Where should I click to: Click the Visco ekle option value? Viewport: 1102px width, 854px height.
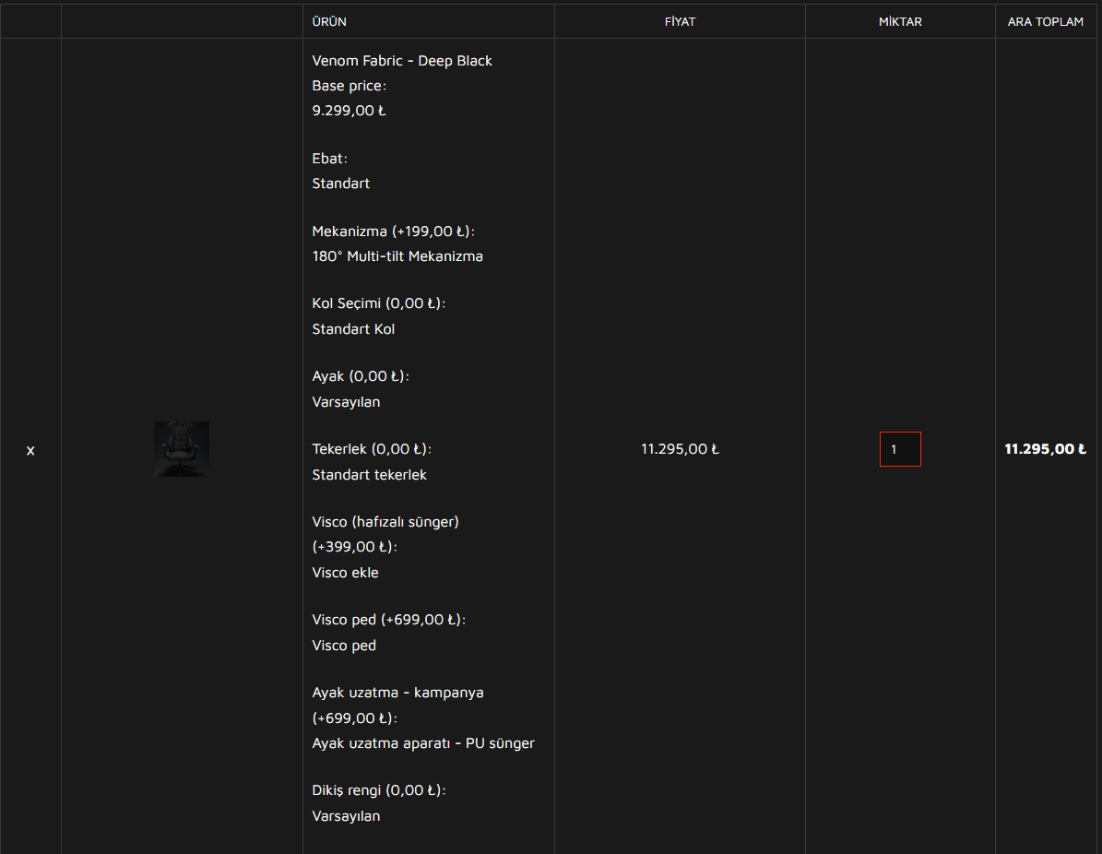[x=345, y=573]
